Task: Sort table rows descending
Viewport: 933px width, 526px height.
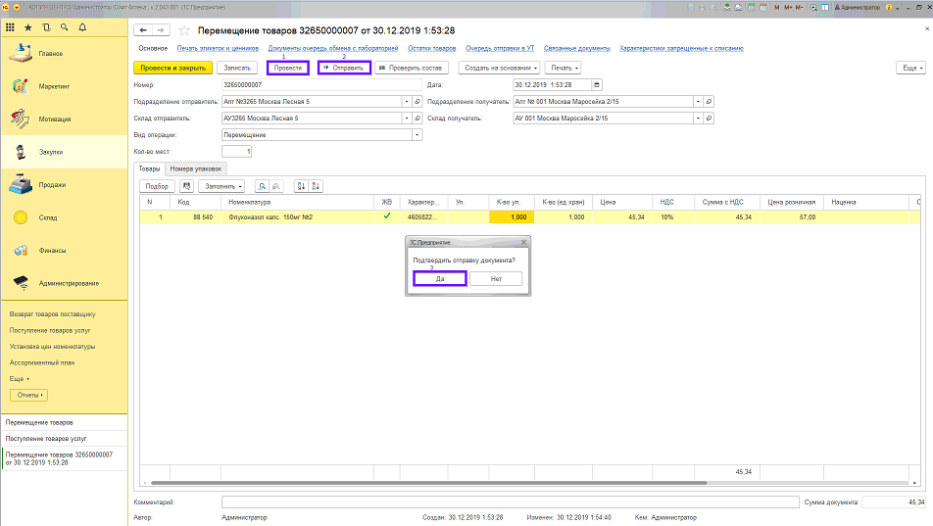Action: 316,185
